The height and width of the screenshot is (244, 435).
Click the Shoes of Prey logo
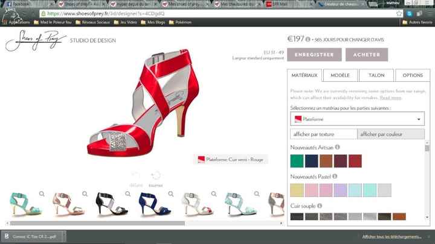tap(36, 40)
